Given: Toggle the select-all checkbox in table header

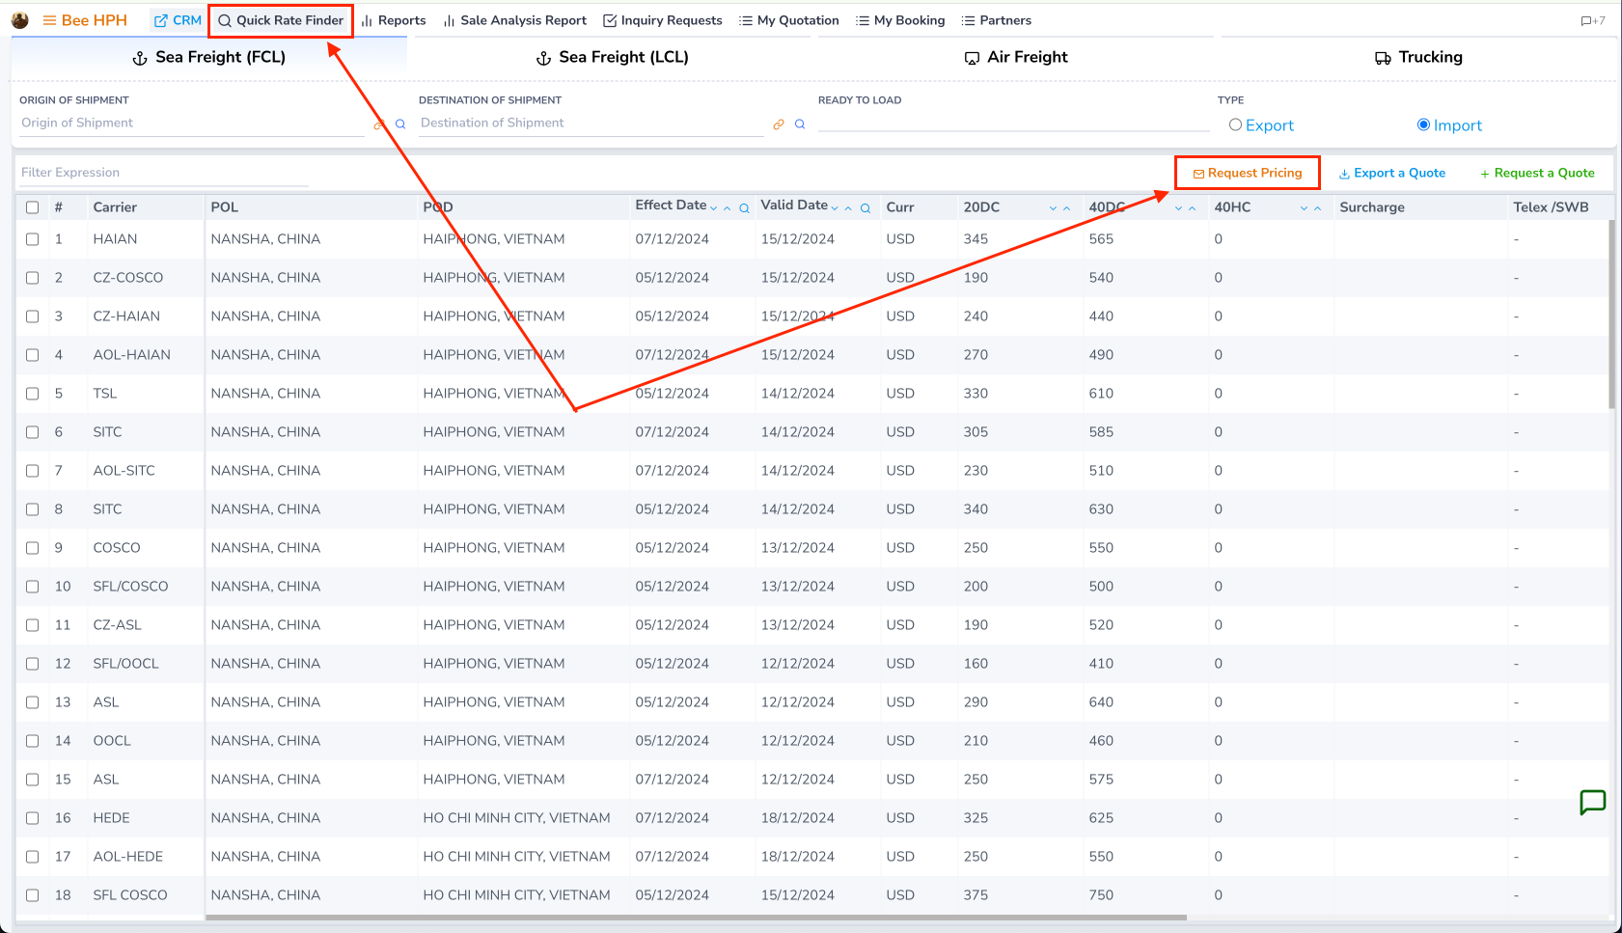Looking at the screenshot, I should 33,207.
